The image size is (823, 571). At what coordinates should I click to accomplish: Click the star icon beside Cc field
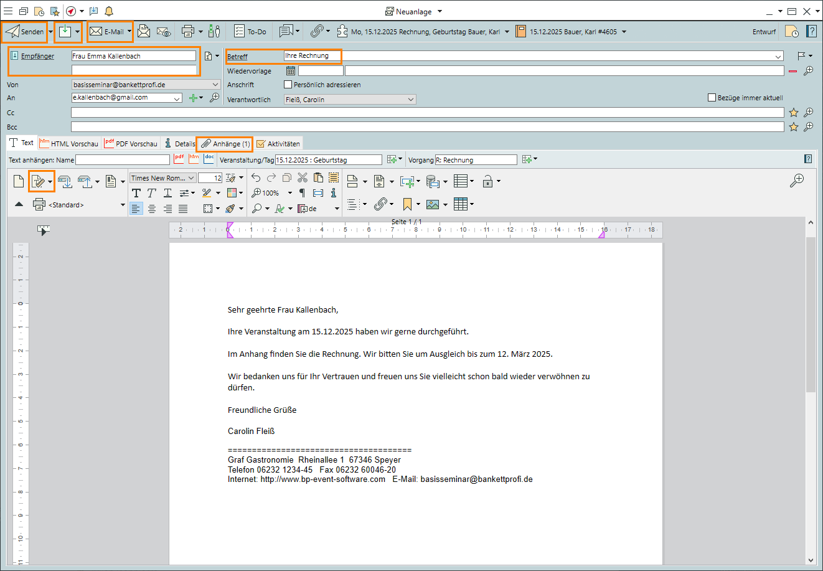click(794, 113)
